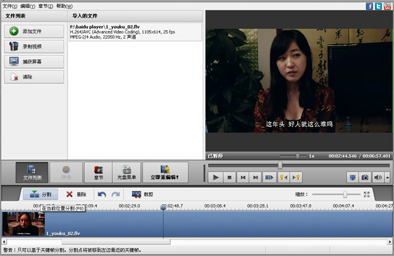The width and height of the screenshot is (394, 256).
Task: Click the timeline scroll left arrow
Action: point(4,242)
